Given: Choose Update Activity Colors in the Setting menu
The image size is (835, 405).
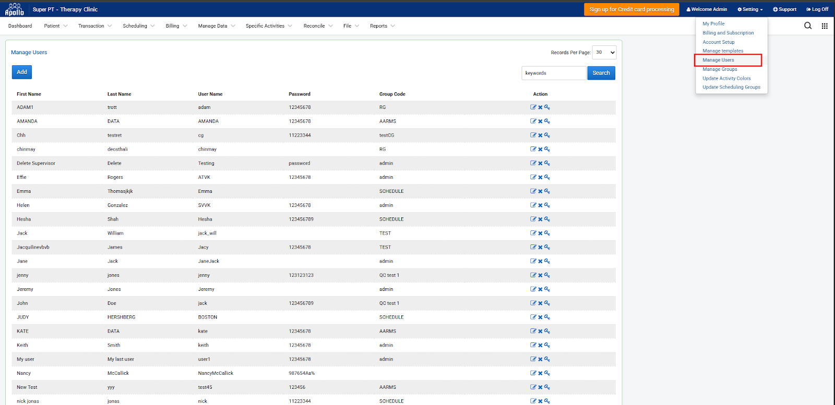Looking at the screenshot, I should pos(726,79).
